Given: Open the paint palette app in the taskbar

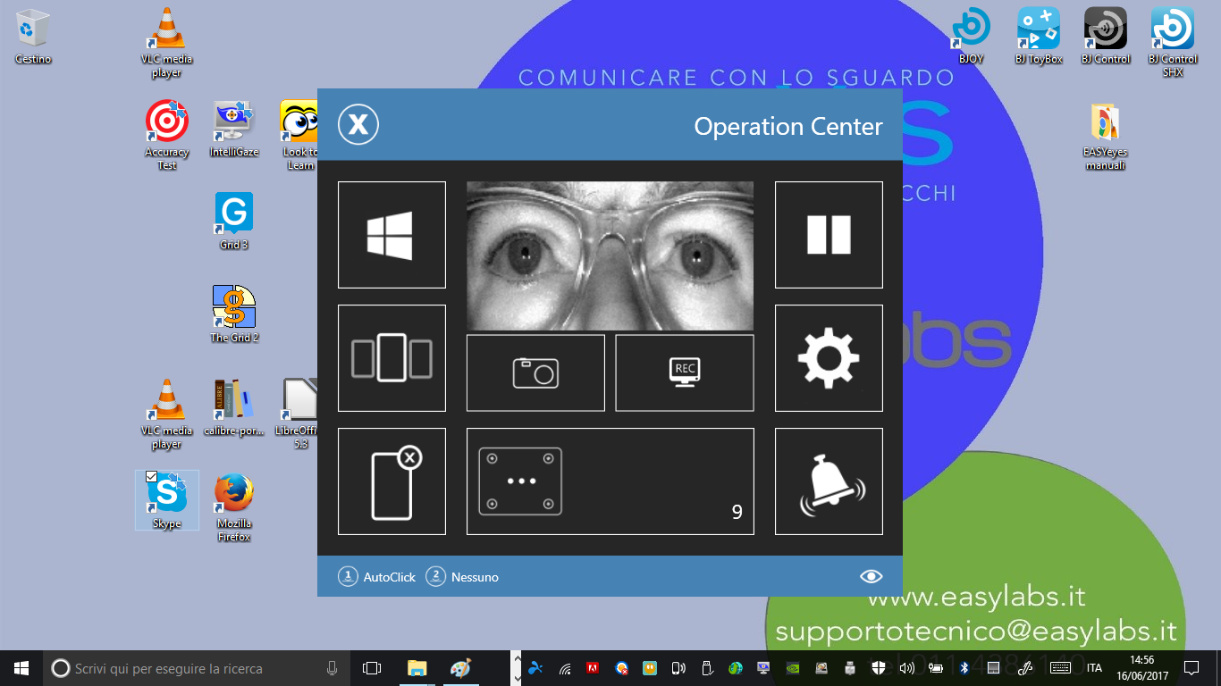Looking at the screenshot, I should 459,667.
